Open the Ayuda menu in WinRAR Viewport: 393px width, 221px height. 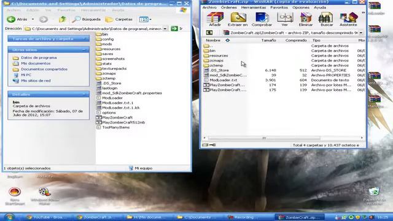(x=320, y=7)
